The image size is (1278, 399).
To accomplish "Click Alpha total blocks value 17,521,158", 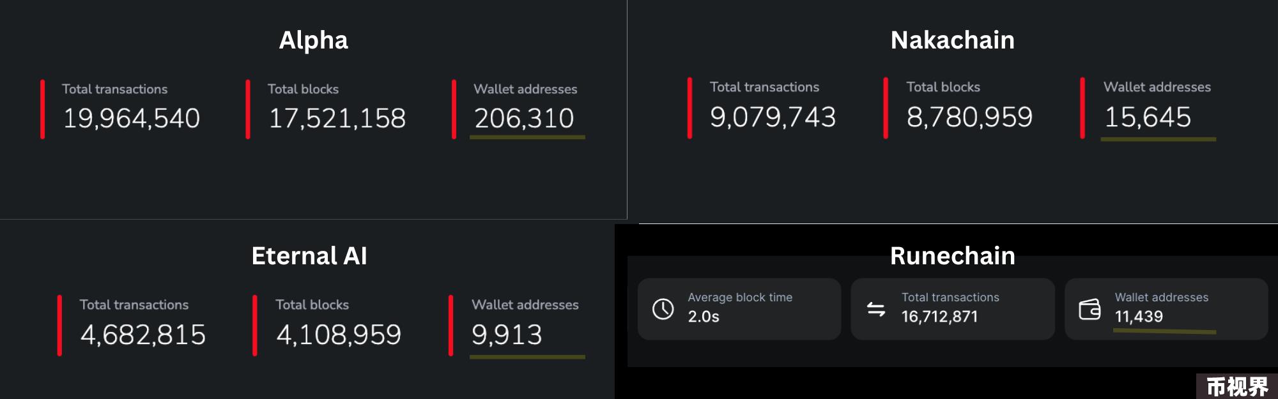I will coord(337,118).
